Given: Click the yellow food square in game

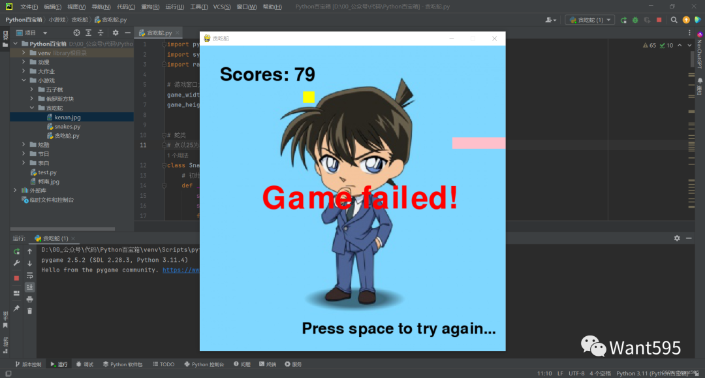Looking at the screenshot, I should [x=308, y=97].
